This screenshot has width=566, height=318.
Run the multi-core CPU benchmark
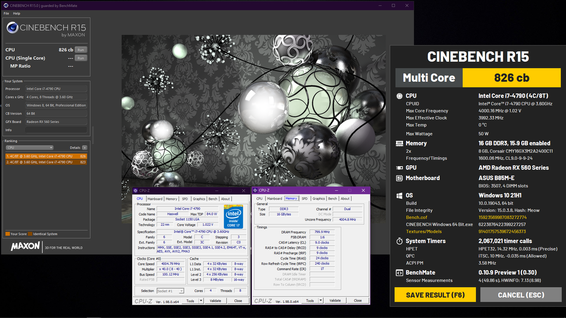tap(81, 50)
